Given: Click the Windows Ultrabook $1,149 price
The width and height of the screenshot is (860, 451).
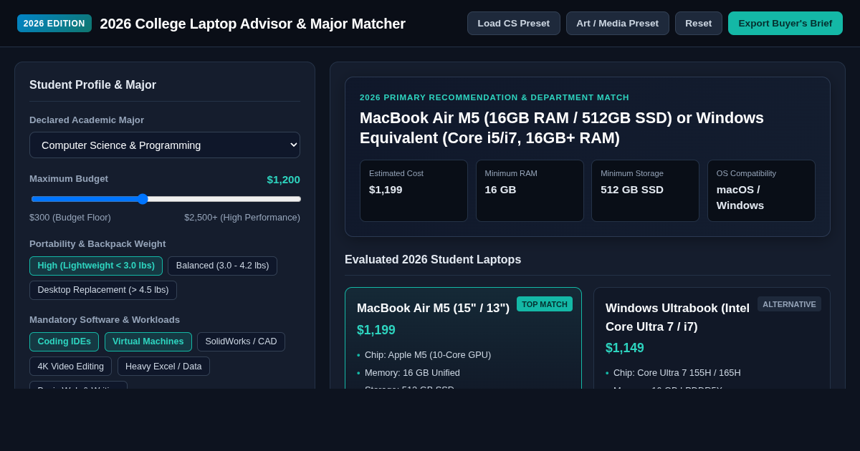Looking at the screenshot, I should [x=625, y=348].
